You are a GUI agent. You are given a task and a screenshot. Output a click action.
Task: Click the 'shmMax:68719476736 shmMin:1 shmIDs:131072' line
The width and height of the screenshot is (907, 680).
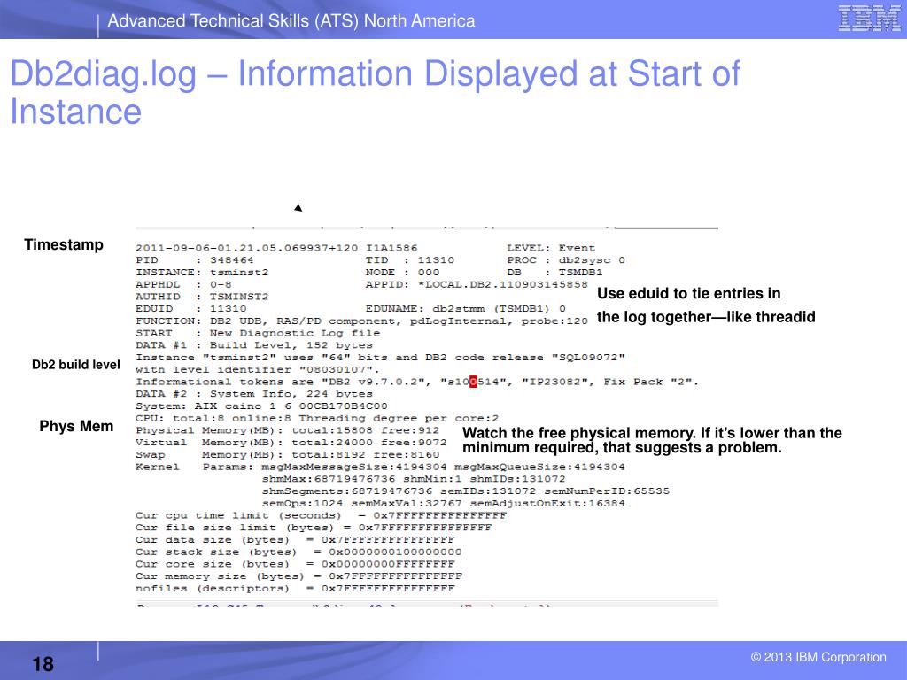tap(414, 479)
